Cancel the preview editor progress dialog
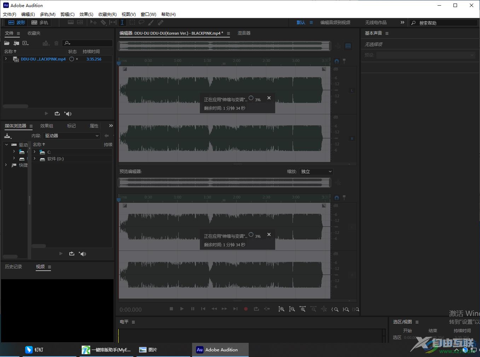480x357 pixels. (x=269, y=235)
